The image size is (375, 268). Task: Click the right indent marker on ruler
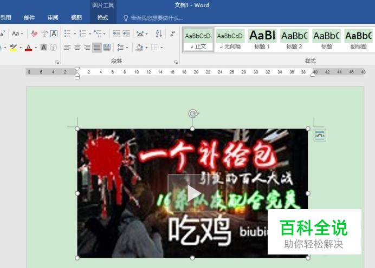(x=313, y=75)
